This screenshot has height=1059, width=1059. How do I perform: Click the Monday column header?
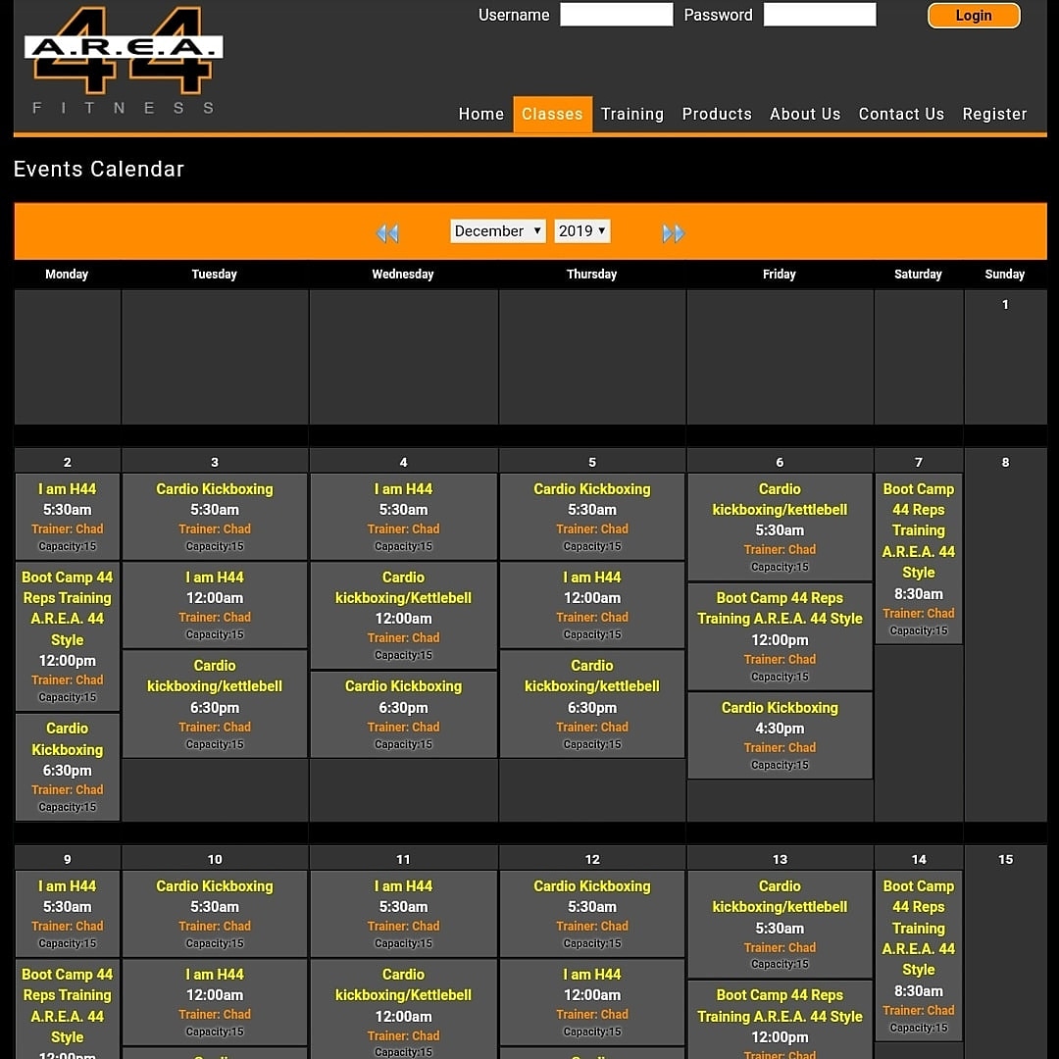coord(67,275)
